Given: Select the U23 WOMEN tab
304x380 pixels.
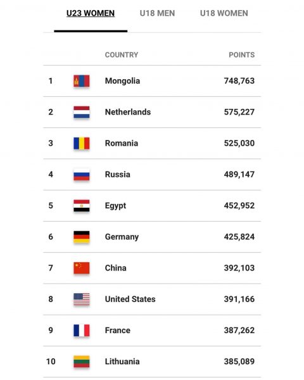Looking at the screenshot, I should coord(91,13).
